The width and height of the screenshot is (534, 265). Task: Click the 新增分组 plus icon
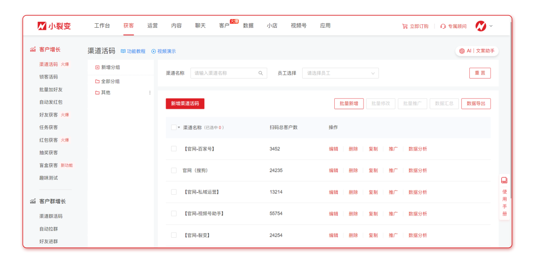pos(97,67)
